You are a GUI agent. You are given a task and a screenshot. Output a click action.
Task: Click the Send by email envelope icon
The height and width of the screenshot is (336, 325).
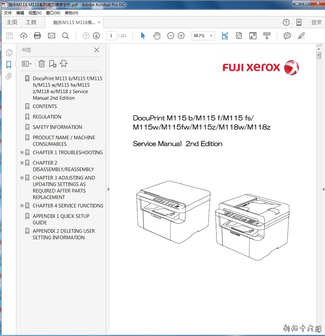pyautogui.click(x=51, y=36)
